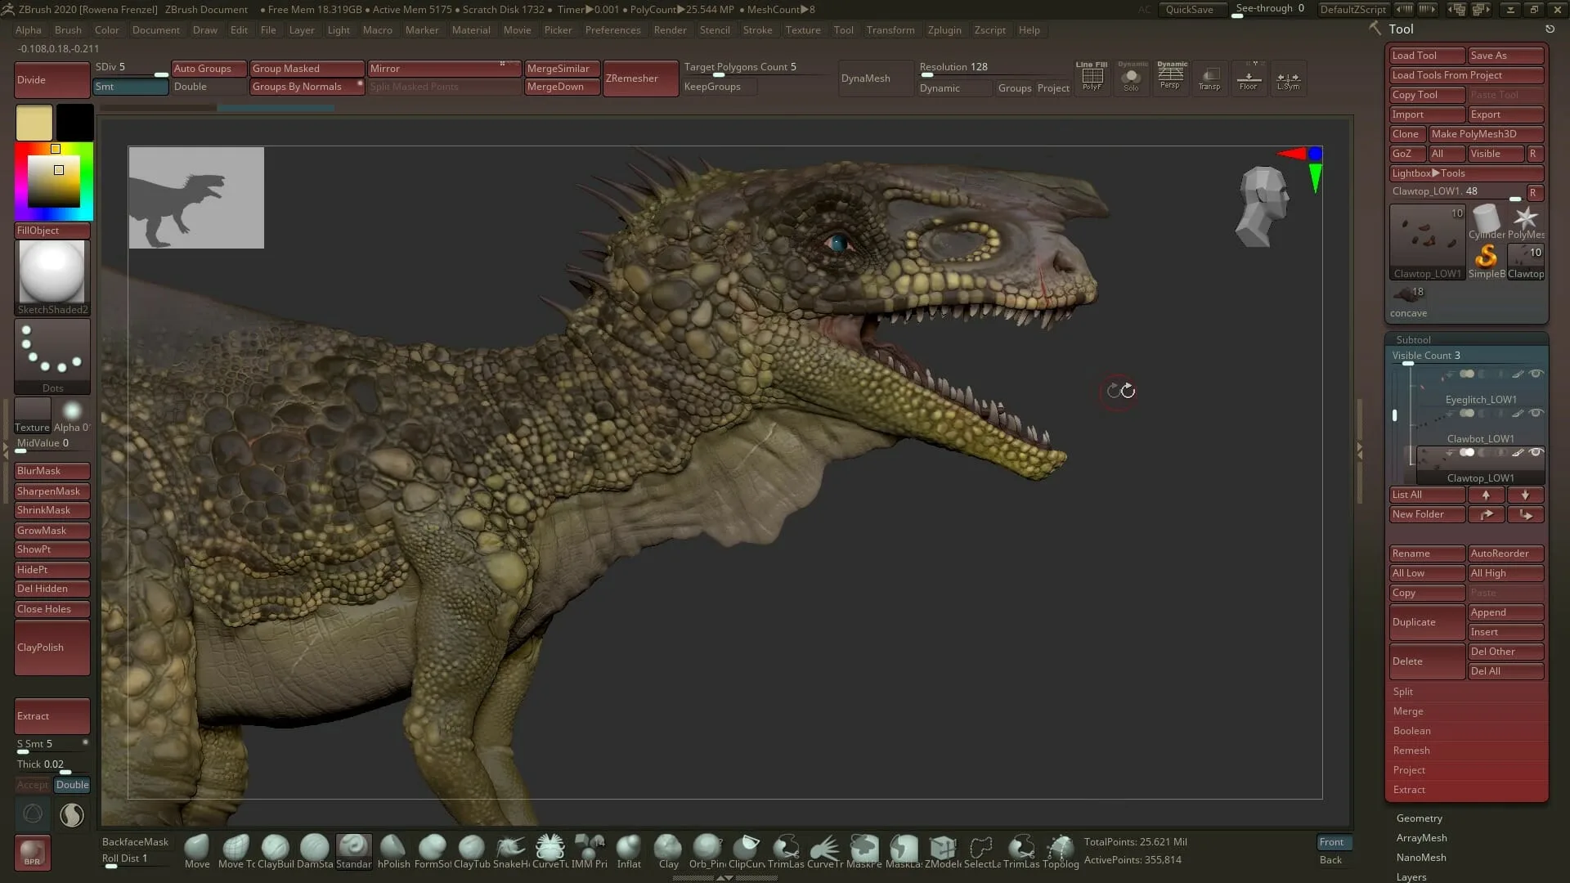Viewport: 1570px width, 883px height.
Task: Hide the Clawtop_LOW1 subtool eye
Action: point(1536,452)
